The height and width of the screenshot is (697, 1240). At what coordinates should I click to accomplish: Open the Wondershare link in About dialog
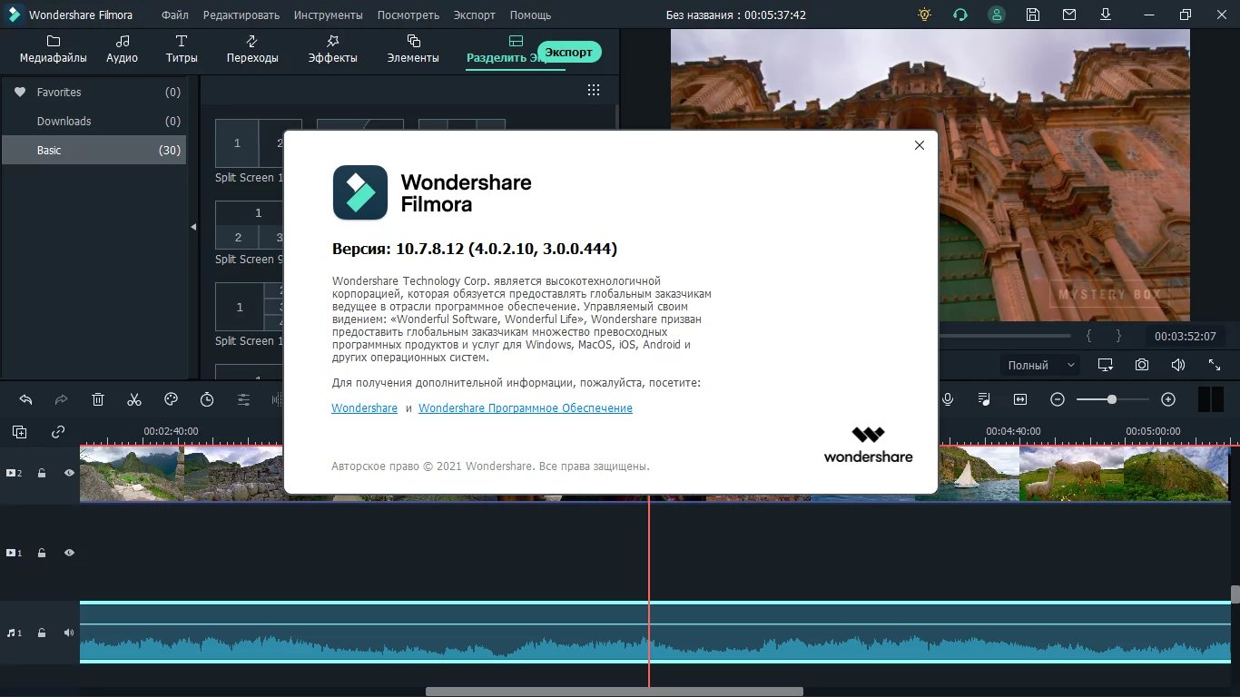click(365, 408)
